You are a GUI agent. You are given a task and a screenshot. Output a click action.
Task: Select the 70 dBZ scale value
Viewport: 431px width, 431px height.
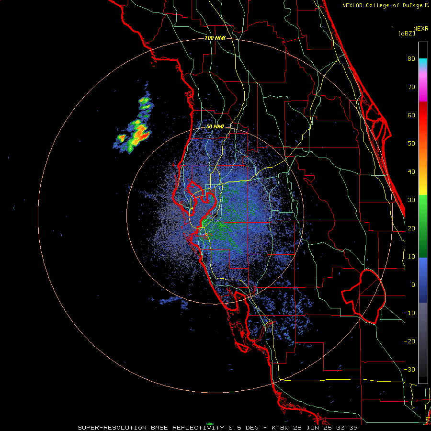[411, 87]
